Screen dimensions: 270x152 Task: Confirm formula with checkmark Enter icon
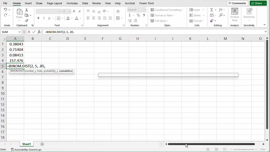click(34, 32)
